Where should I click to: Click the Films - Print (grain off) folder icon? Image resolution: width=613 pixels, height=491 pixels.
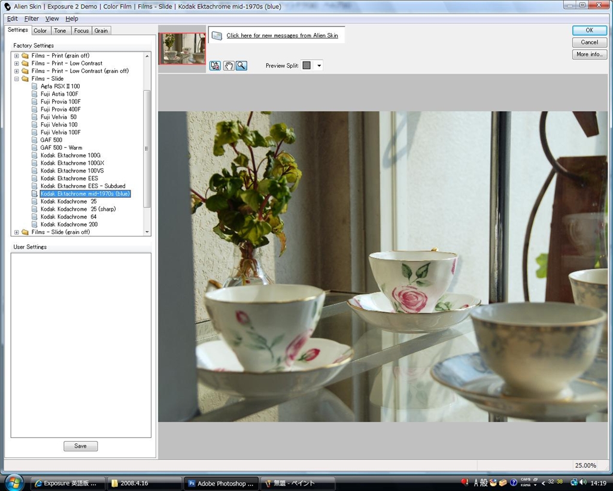(25, 56)
